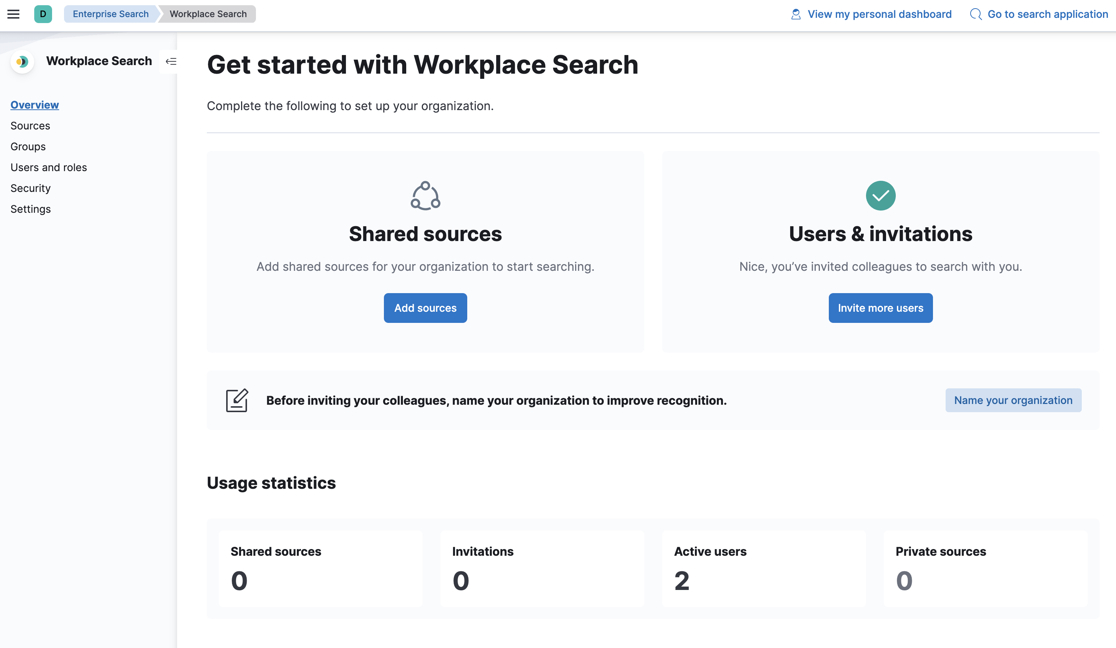Click Name your organization button
This screenshot has width=1116, height=648.
pos(1013,400)
